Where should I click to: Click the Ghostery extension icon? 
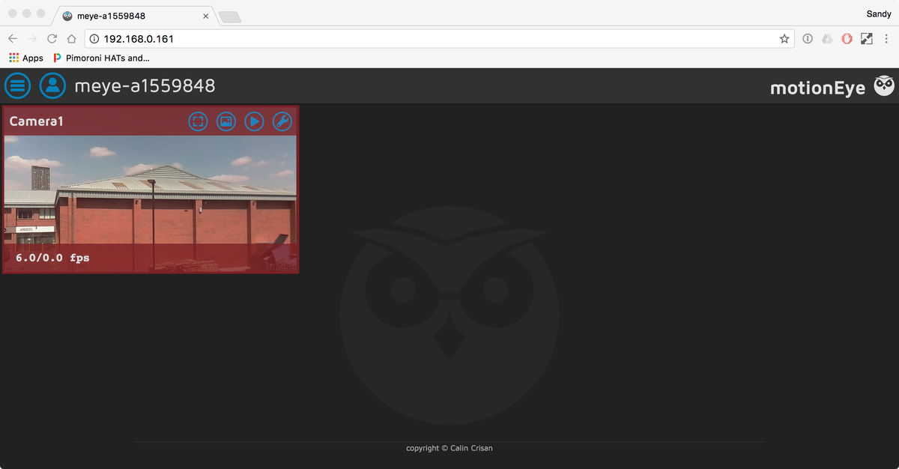click(x=847, y=38)
